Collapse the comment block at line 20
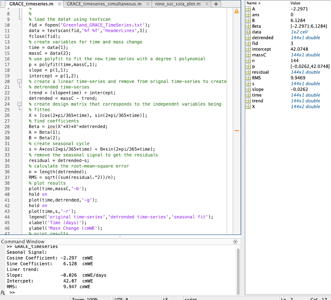This screenshot has width=331, height=300. [19, 81]
